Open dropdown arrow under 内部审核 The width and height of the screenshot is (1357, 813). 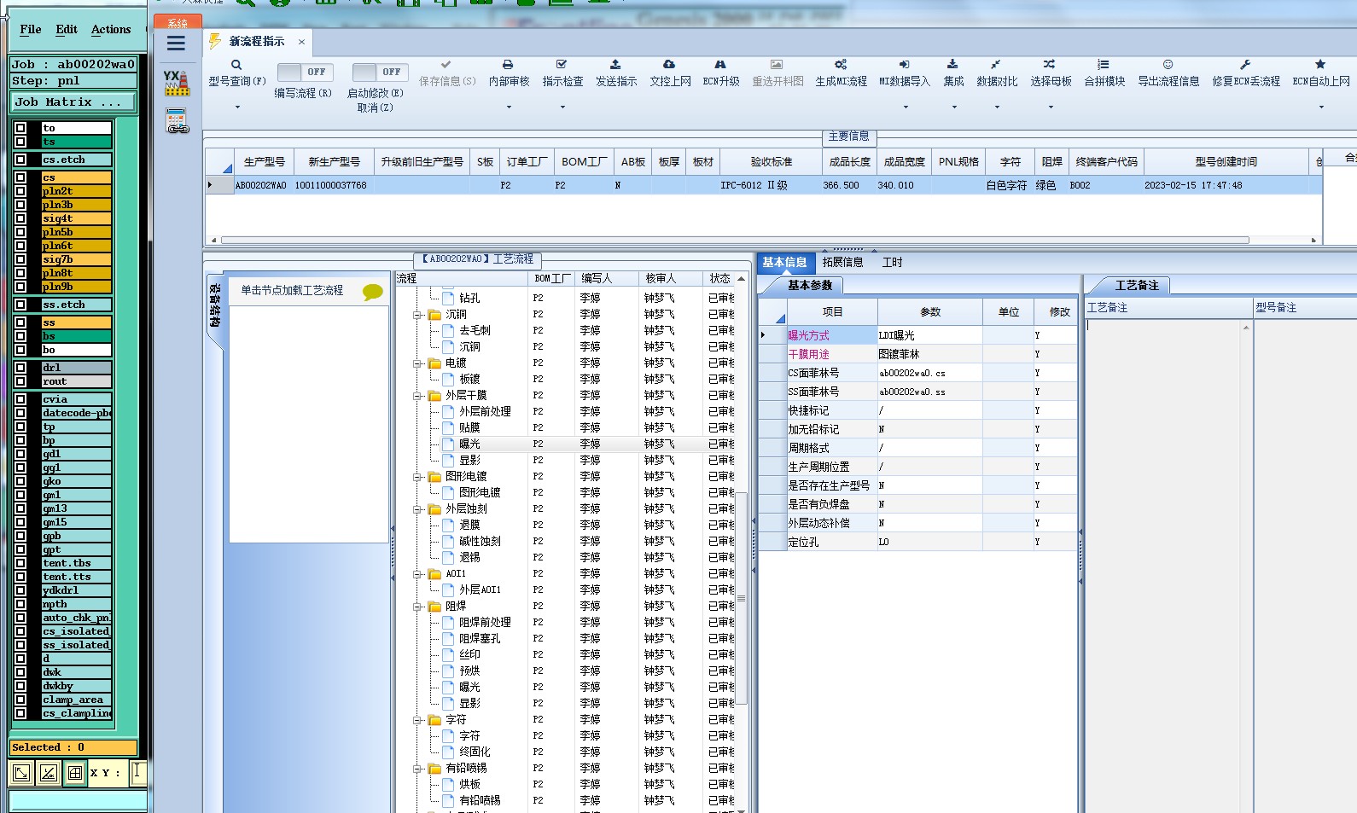(509, 107)
